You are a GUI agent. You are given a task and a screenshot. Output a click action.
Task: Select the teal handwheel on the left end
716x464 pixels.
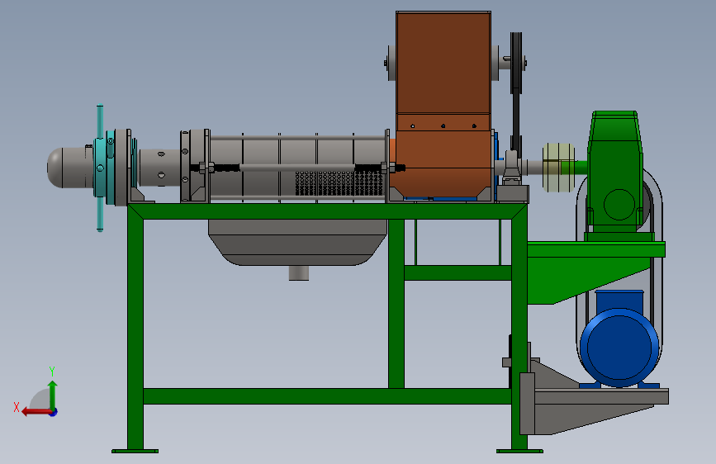(x=100, y=168)
